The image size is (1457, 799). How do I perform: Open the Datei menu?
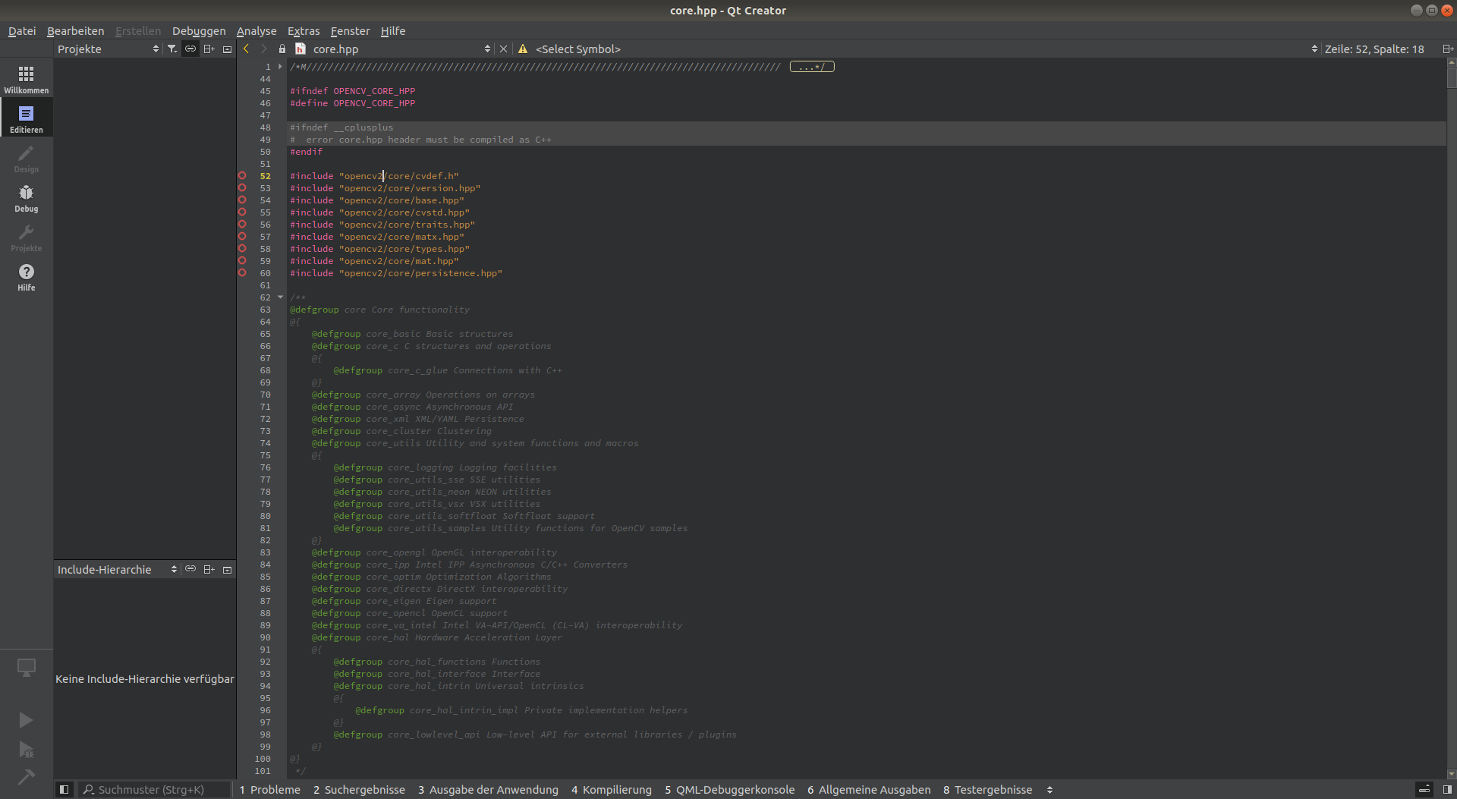pyautogui.click(x=22, y=30)
